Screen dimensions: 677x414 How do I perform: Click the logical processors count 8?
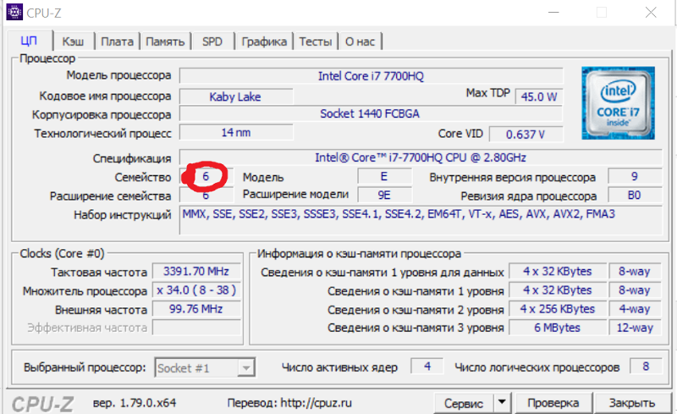tap(646, 367)
